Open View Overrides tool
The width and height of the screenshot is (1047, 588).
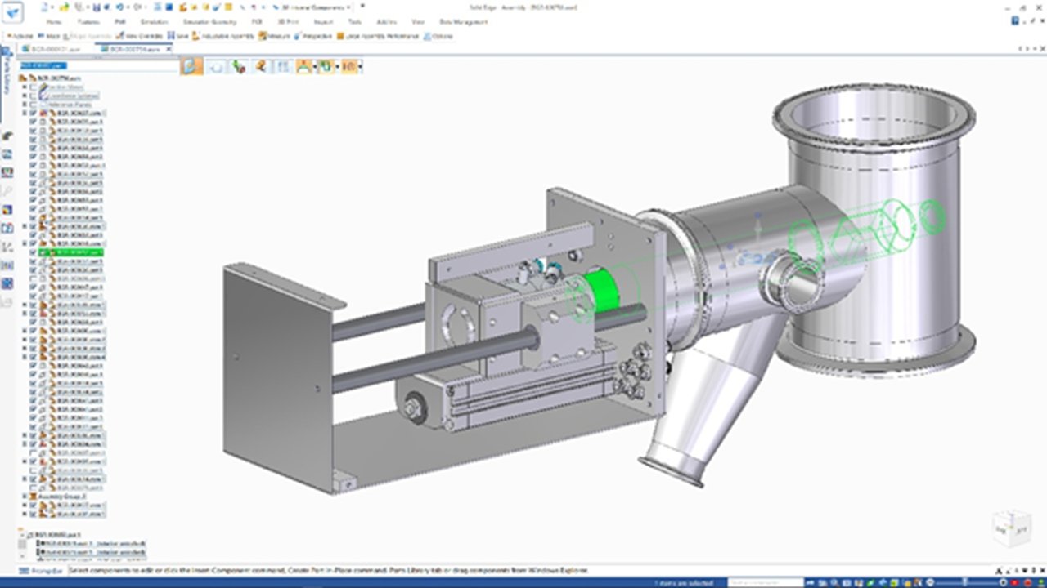click(x=139, y=36)
